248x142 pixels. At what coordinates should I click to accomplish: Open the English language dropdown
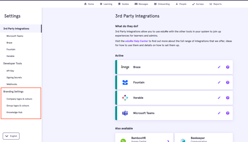click(x=11, y=136)
